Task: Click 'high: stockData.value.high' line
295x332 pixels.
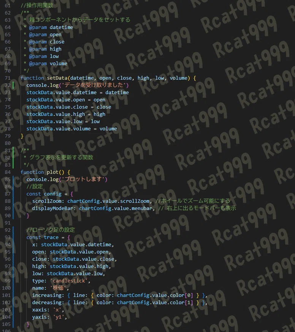Action: (x=71, y=266)
